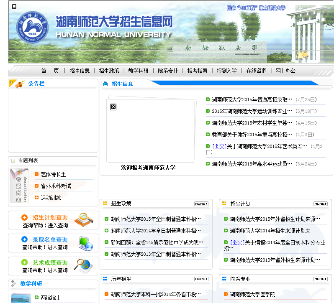Viewport: 334px width, 303px height.
Task: Open 关于湖南师范大学2015年艺术类专 news
Action: coord(267,146)
